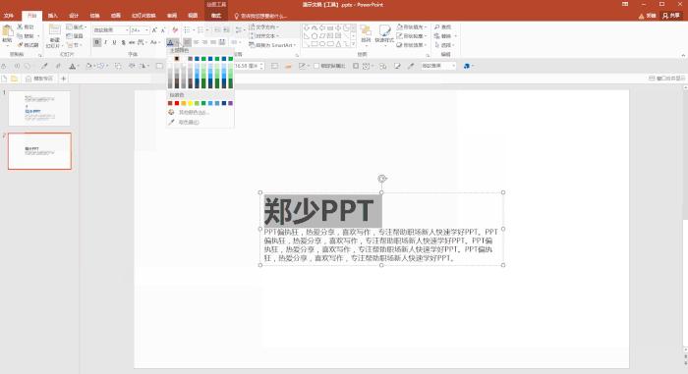Open the Clipboard group dialog launcher
Image resolution: width=688 pixels, height=374 pixels.
pyautogui.click(x=39, y=55)
